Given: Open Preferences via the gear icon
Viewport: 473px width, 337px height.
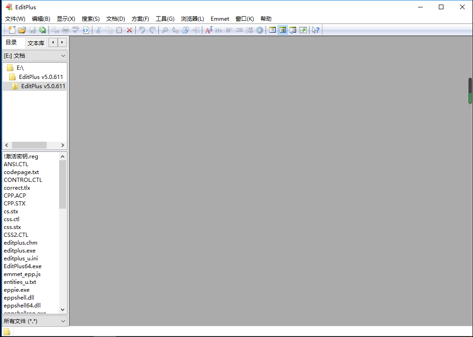Looking at the screenshot, I should (x=260, y=30).
